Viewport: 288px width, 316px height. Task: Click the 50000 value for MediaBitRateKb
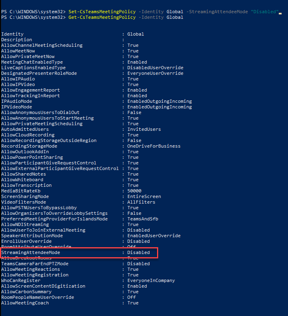coord(134,191)
